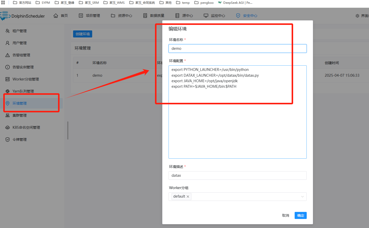Click the environment name input field
369x228 pixels.
click(x=237, y=49)
